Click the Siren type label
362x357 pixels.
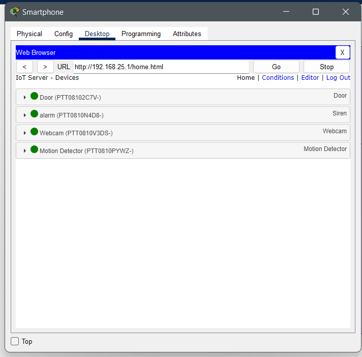tap(340, 113)
